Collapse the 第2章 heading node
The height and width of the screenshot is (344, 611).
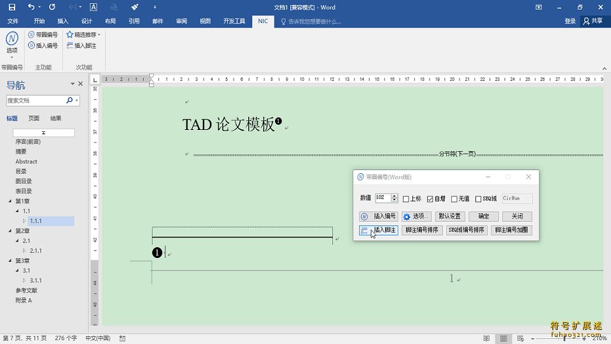(x=10, y=231)
